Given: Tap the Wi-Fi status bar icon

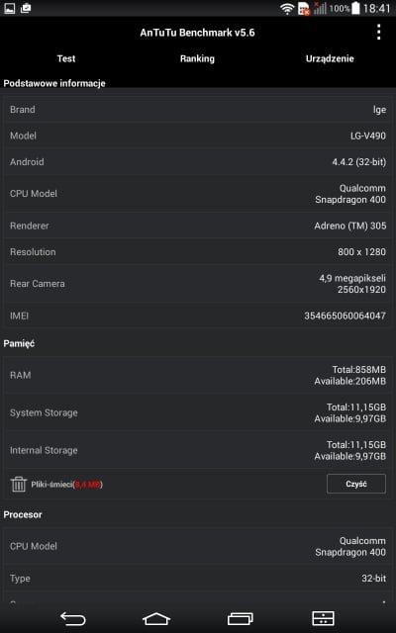Looking at the screenshot, I should click(287, 9).
